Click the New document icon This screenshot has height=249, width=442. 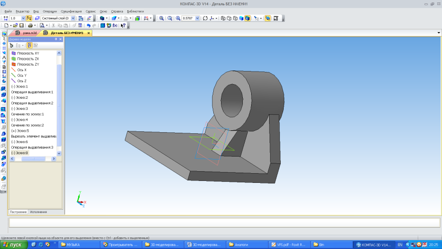click(x=6, y=25)
